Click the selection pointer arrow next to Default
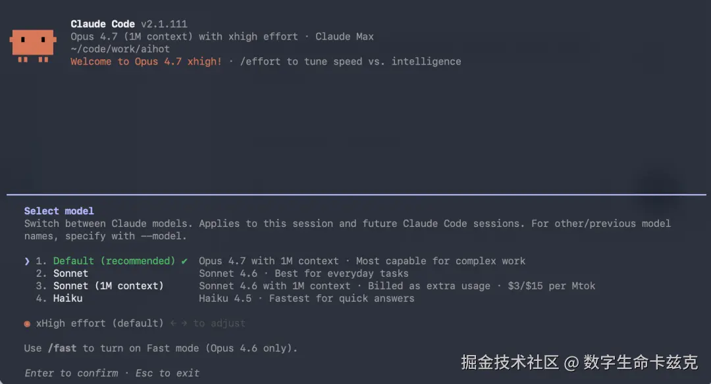Image resolution: width=711 pixels, height=384 pixels. [27, 260]
